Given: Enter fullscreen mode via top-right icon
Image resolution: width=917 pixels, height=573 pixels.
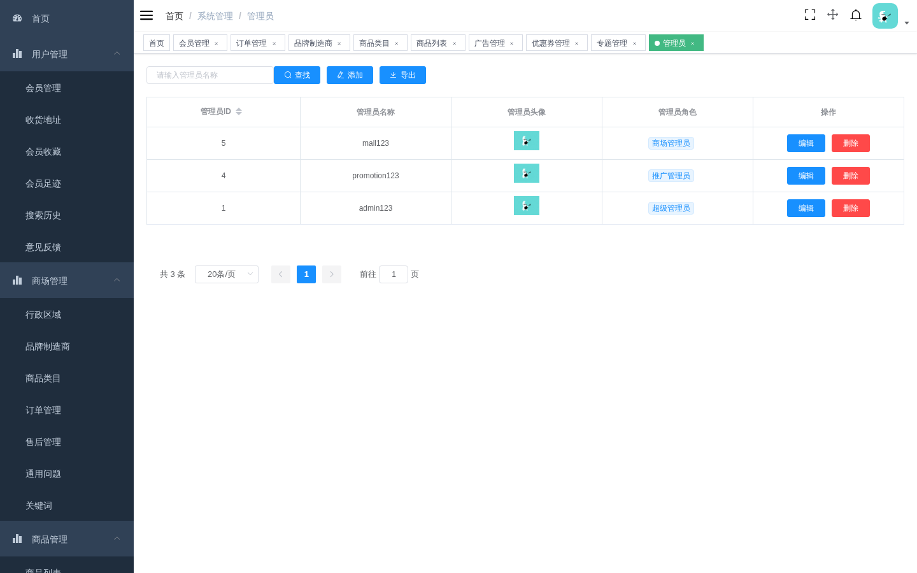Looking at the screenshot, I should [x=810, y=15].
